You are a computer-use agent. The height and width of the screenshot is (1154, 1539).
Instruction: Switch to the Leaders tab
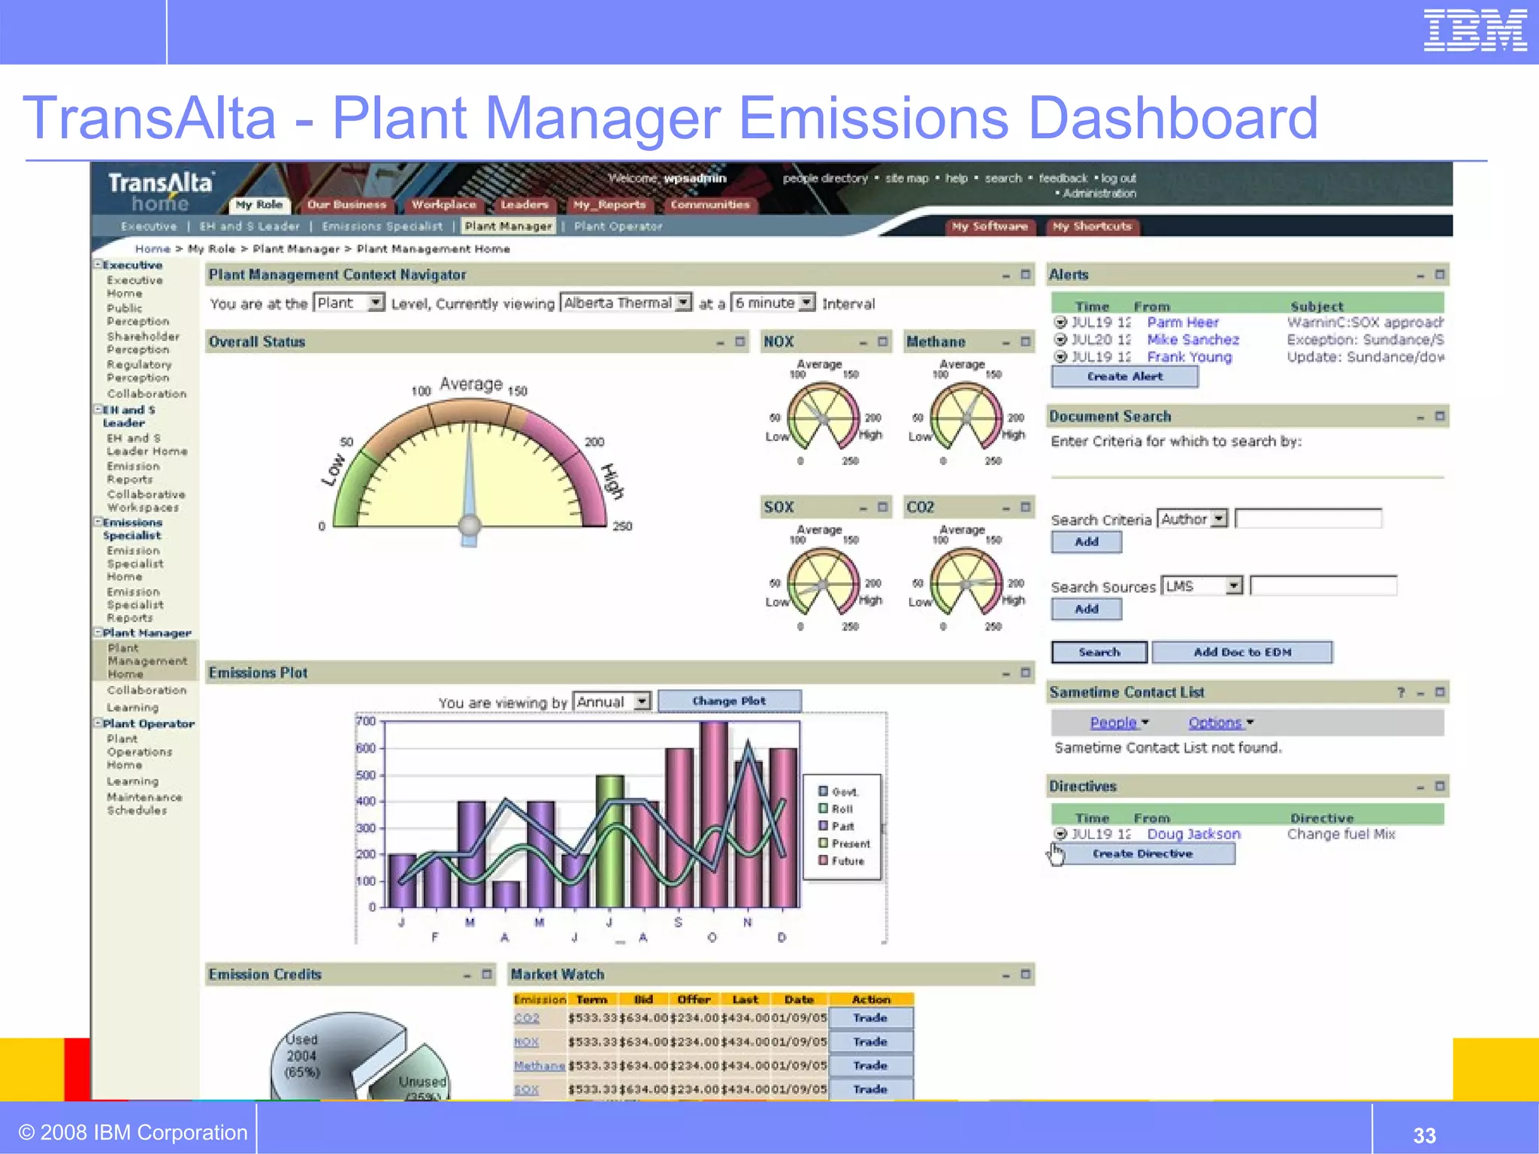pos(525,204)
